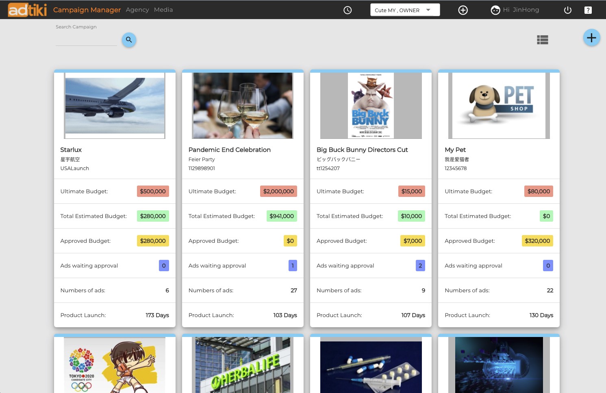606x393 pixels.
Task: Click the $941,000 estimated budget badge
Action: [282, 216]
